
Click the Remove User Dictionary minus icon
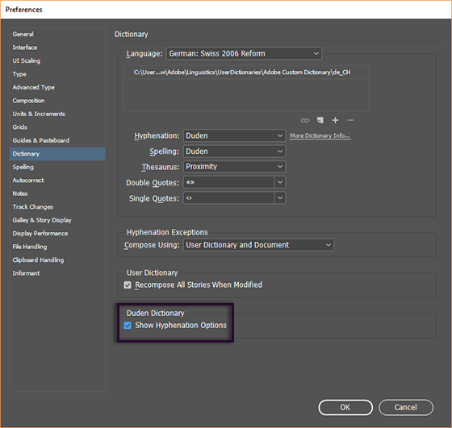350,120
